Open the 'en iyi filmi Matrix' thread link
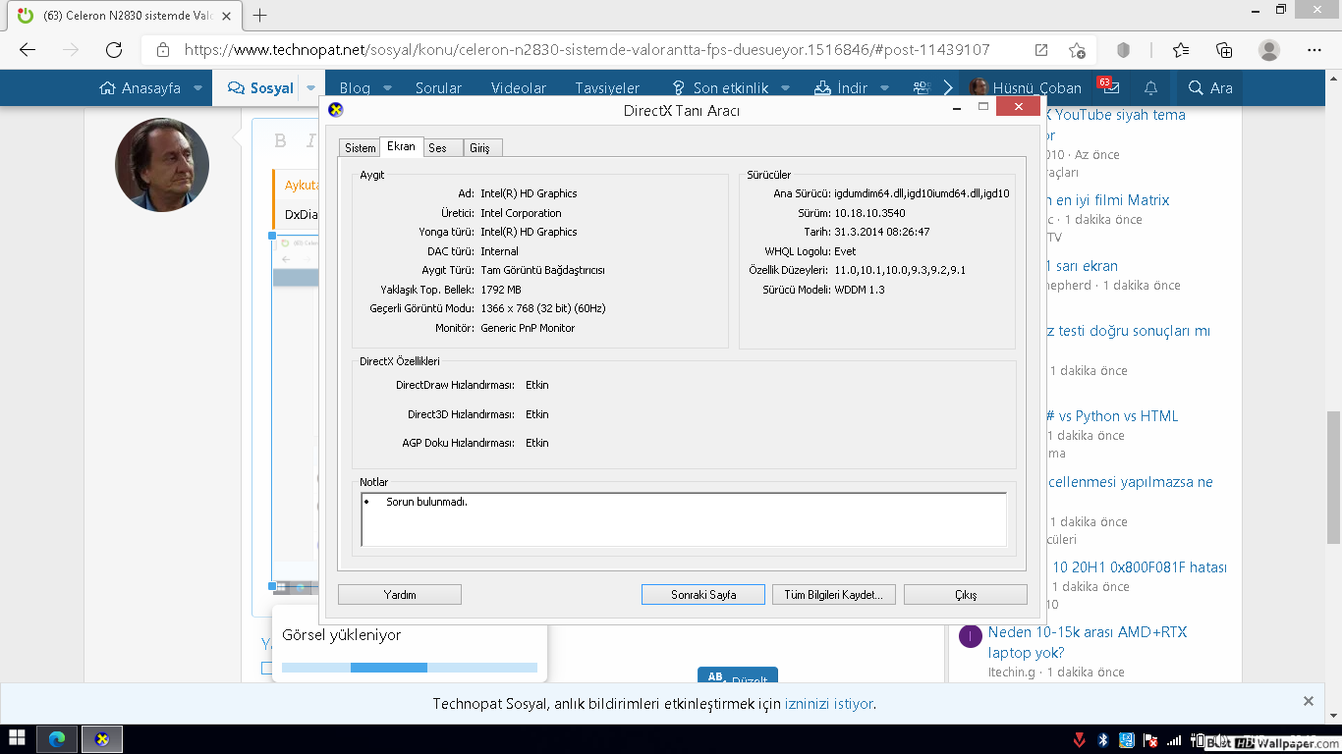This screenshot has width=1342, height=754. click(1106, 199)
